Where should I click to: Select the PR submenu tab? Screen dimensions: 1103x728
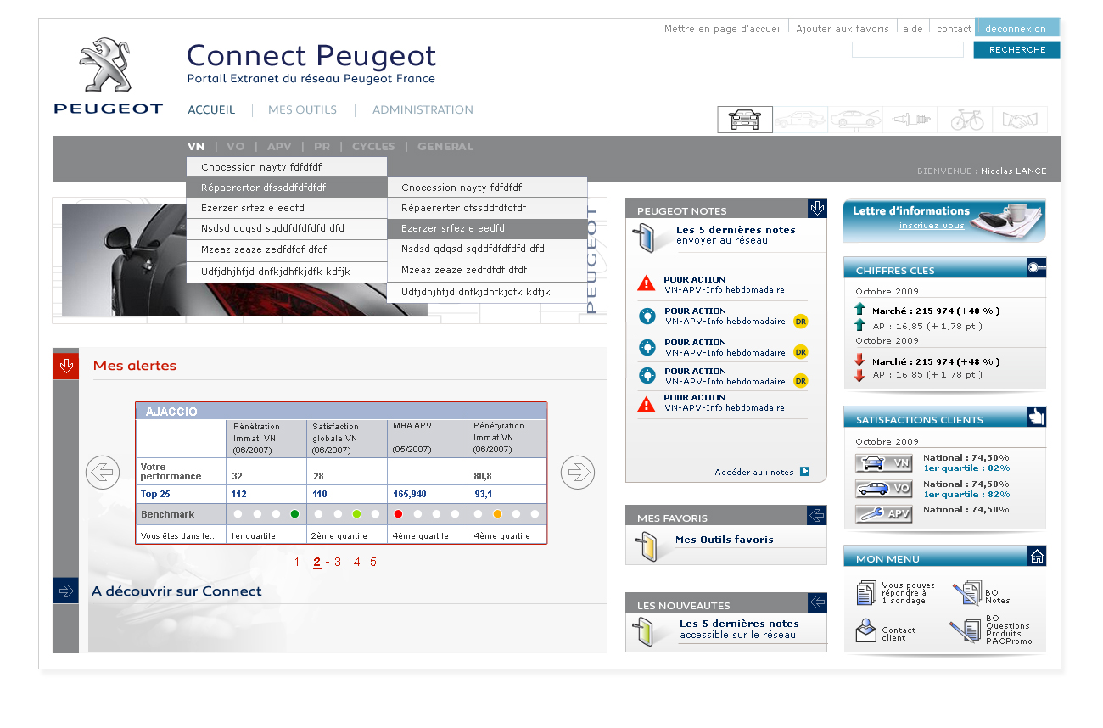[322, 146]
